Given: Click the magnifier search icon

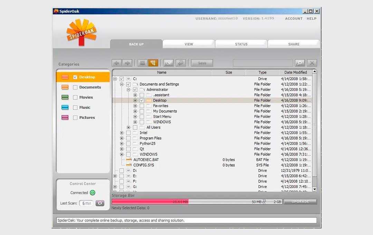Looking at the screenshot, I should pos(300,63).
